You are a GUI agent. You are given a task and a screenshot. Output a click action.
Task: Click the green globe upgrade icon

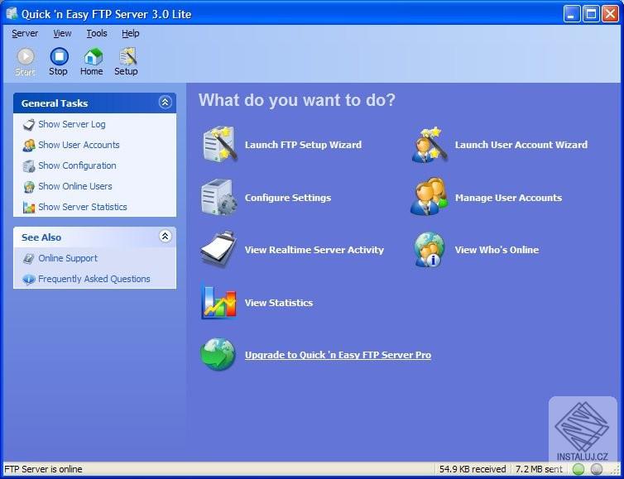point(218,354)
